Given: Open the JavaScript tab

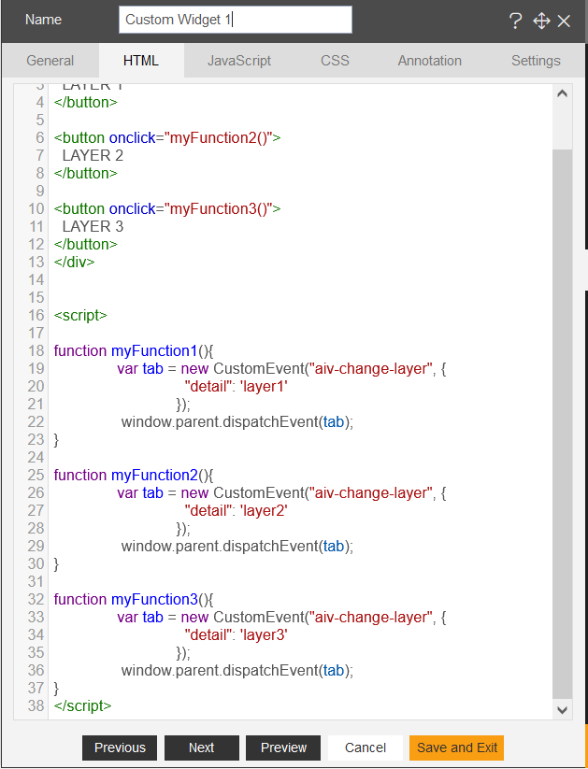Looking at the screenshot, I should [x=239, y=61].
